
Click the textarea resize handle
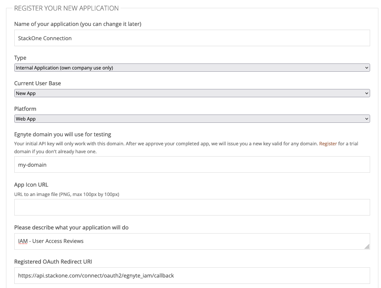tap(367, 247)
